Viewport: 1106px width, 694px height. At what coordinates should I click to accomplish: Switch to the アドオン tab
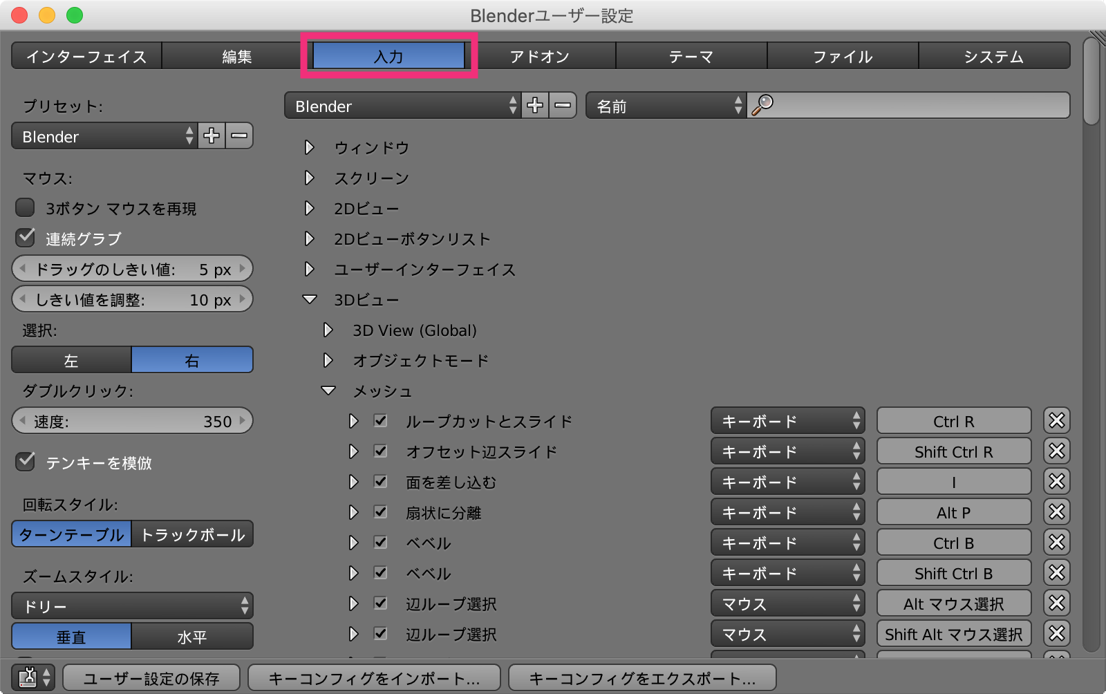(x=540, y=56)
